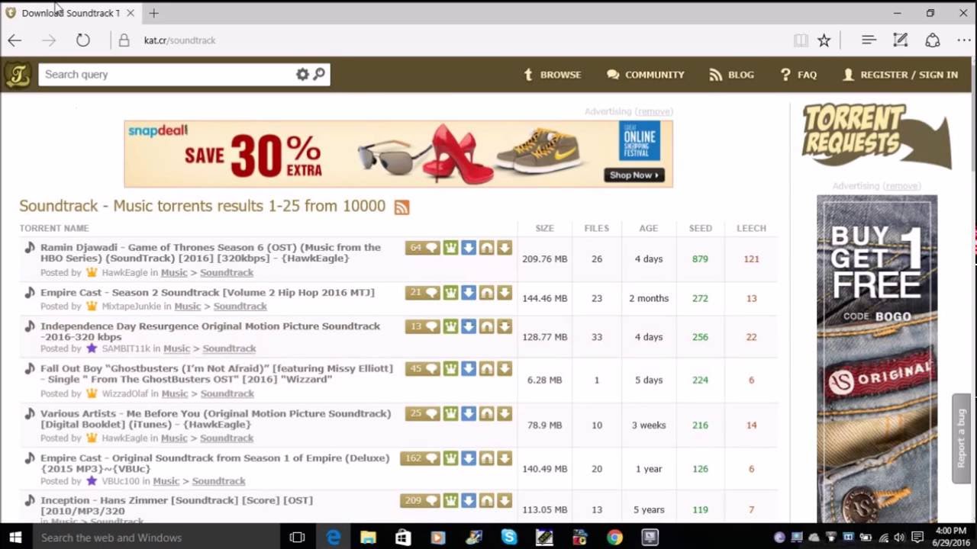Screen dimensions: 977x549
Task: Click green crown icon in Inception Hans Zimmer row
Action: click(450, 501)
